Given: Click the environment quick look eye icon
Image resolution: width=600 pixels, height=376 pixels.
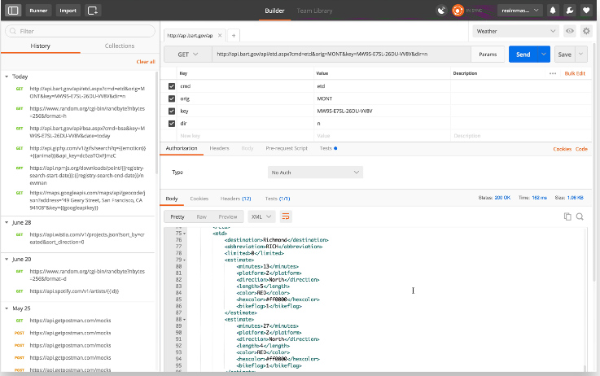Looking at the screenshot, I should click(x=570, y=31).
